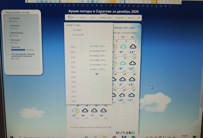This screenshot has height=138, width=203.
Task: Click the cloud icon for December 30
Action: pos(94,110)
